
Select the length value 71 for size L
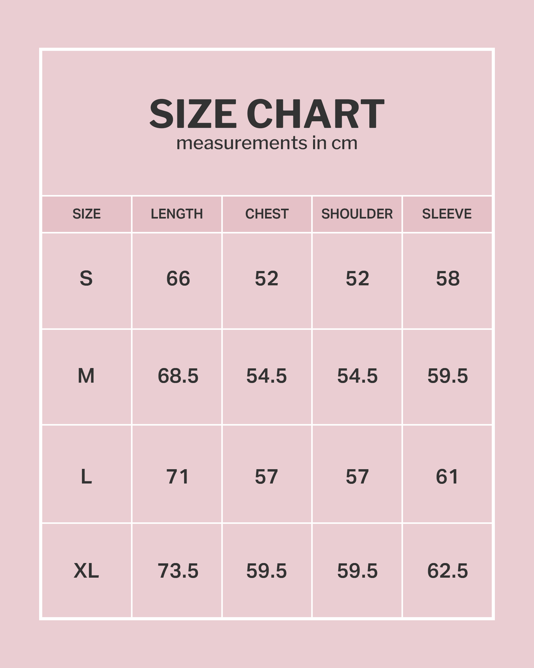pos(177,476)
